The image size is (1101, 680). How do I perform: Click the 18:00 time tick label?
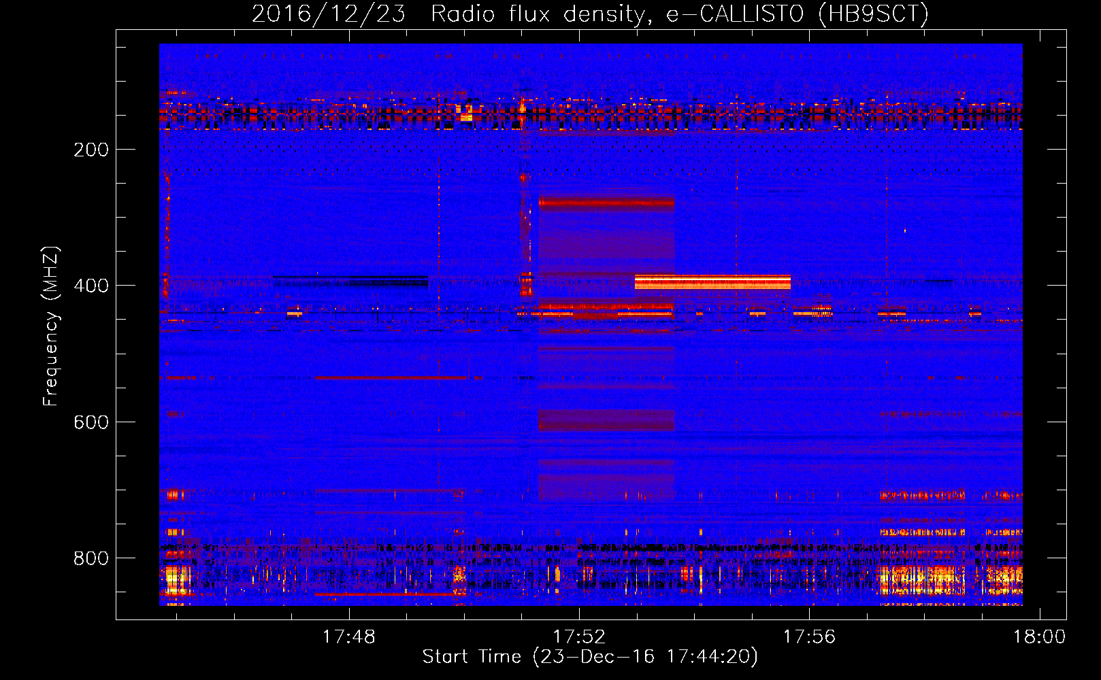pos(1039,636)
